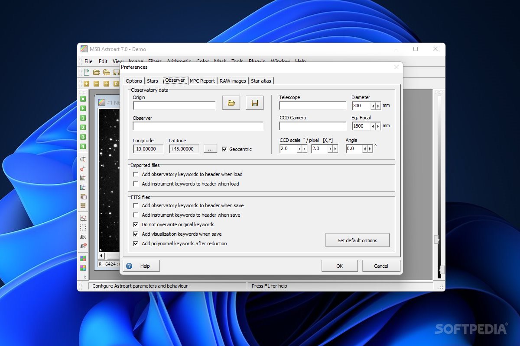Viewport: 520px width, 346px height.
Task: Decrease the Eq. Focal value with the left arrow
Action: coord(373,126)
